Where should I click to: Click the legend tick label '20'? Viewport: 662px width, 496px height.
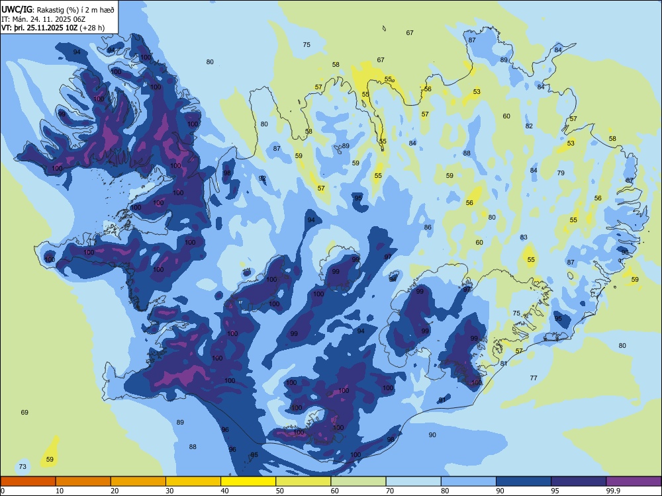[x=115, y=491]
